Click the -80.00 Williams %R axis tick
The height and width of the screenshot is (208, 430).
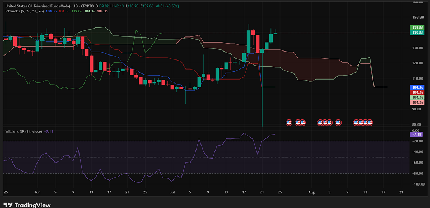(x=418, y=173)
